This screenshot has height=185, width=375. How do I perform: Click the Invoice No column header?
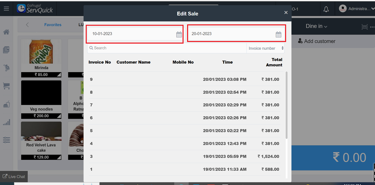pos(100,62)
